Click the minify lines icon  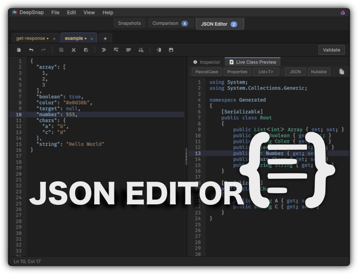click(x=128, y=50)
